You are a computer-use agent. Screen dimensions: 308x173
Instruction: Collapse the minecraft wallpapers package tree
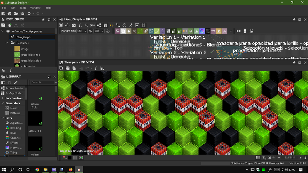[2, 31]
